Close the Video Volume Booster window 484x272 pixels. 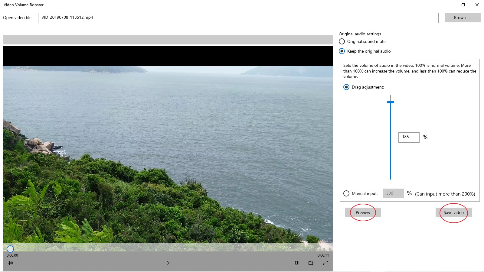(x=477, y=5)
